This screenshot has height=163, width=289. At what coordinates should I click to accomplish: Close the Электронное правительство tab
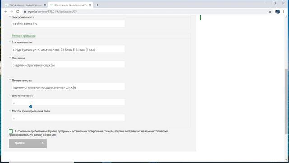[90, 5]
